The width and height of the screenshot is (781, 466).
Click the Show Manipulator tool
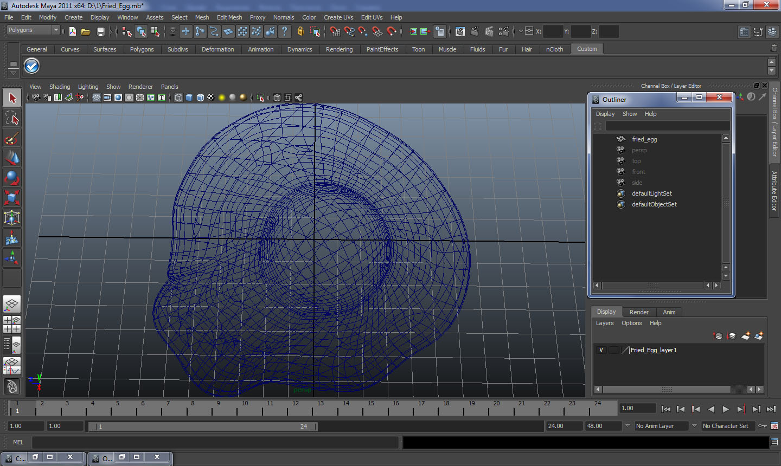click(12, 258)
